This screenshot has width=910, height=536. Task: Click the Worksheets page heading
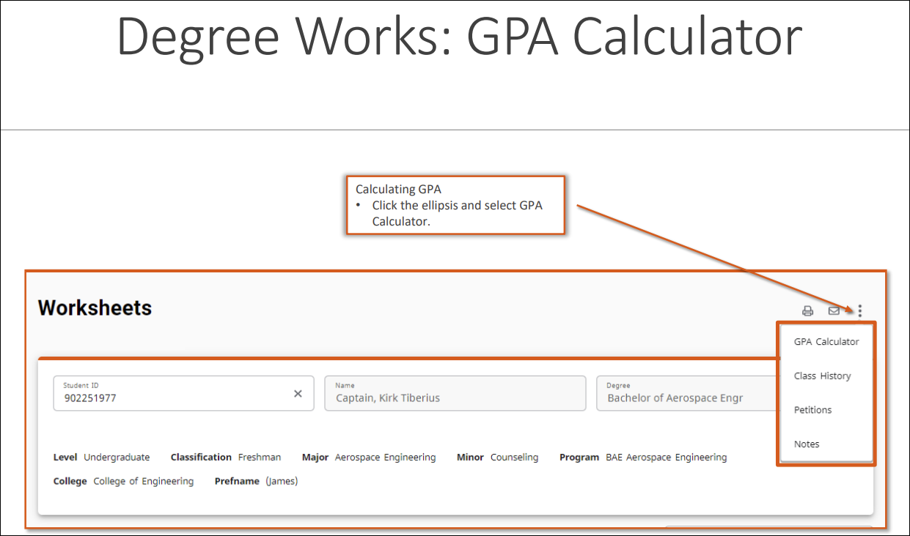pos(95,308)
